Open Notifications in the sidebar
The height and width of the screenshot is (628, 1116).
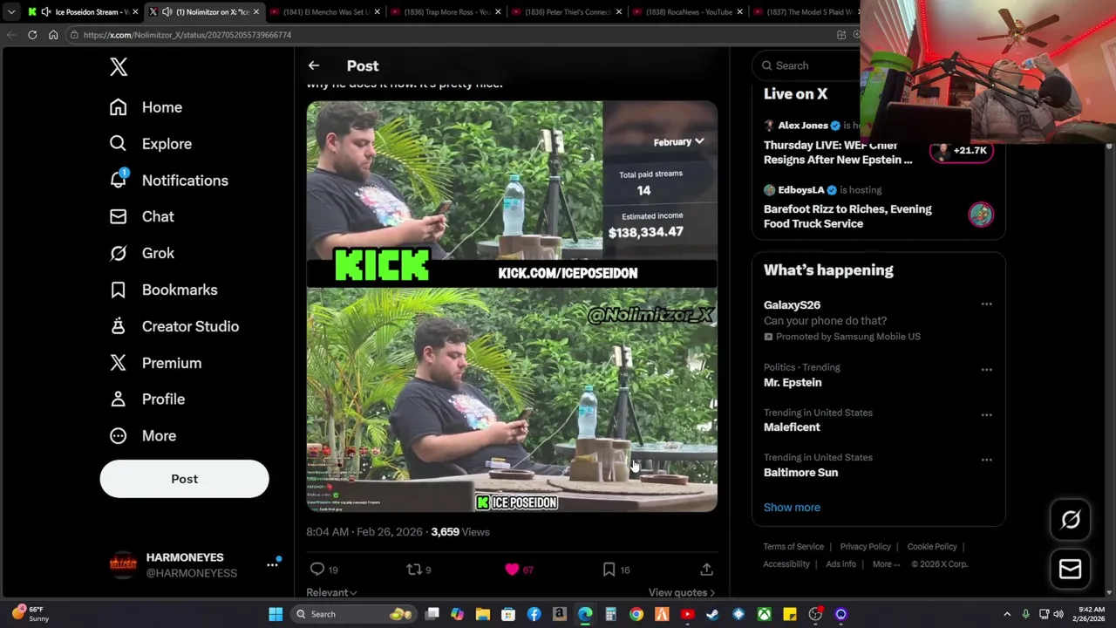(x=168, y=181)
